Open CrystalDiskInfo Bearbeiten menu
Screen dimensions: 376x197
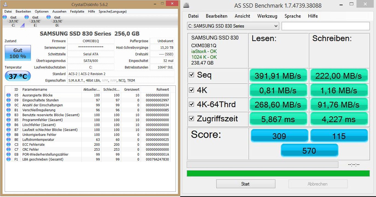[23, 12]
